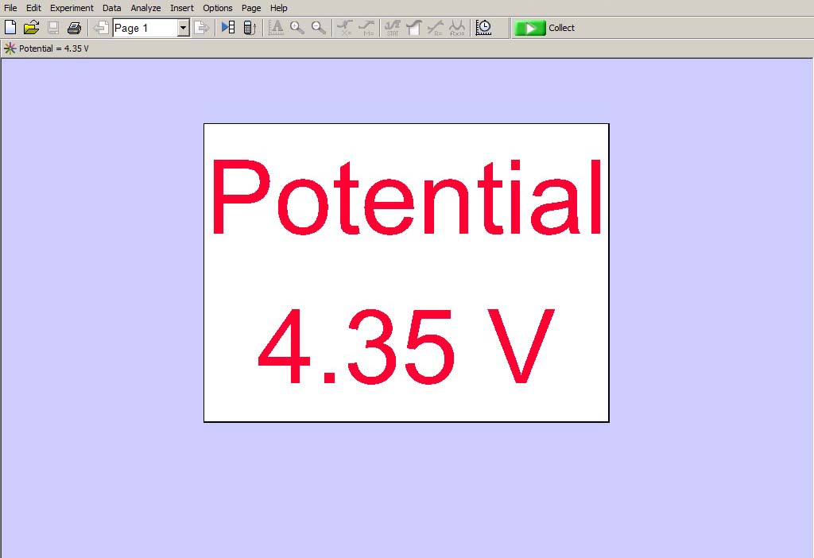The width and height of the screenshot is (814, 558).
Task: Click the Zoom Out magnifier icon
Action: pos(319,28)
